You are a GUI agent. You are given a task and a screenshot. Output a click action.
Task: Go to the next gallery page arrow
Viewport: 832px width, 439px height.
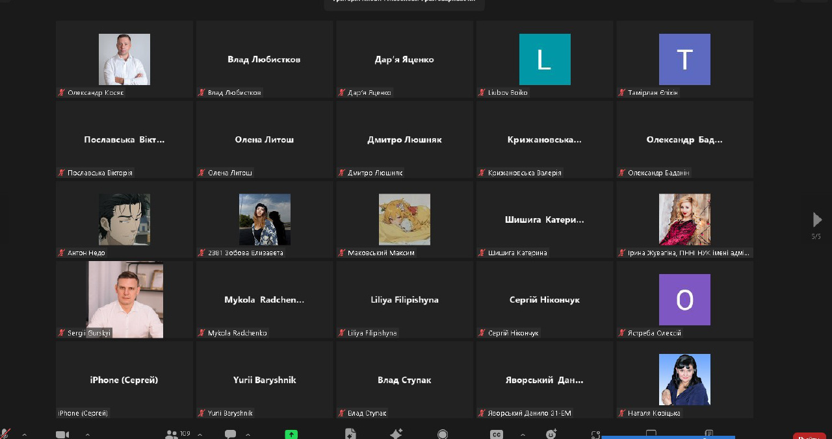[x=817, y=219]
